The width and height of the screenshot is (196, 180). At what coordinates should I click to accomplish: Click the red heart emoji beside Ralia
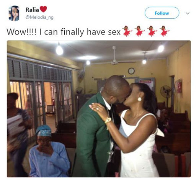coord(43,9)
